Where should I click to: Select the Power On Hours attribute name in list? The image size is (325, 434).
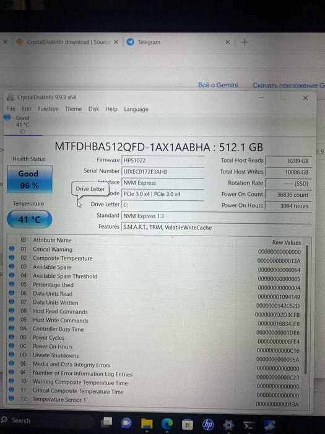53,347
